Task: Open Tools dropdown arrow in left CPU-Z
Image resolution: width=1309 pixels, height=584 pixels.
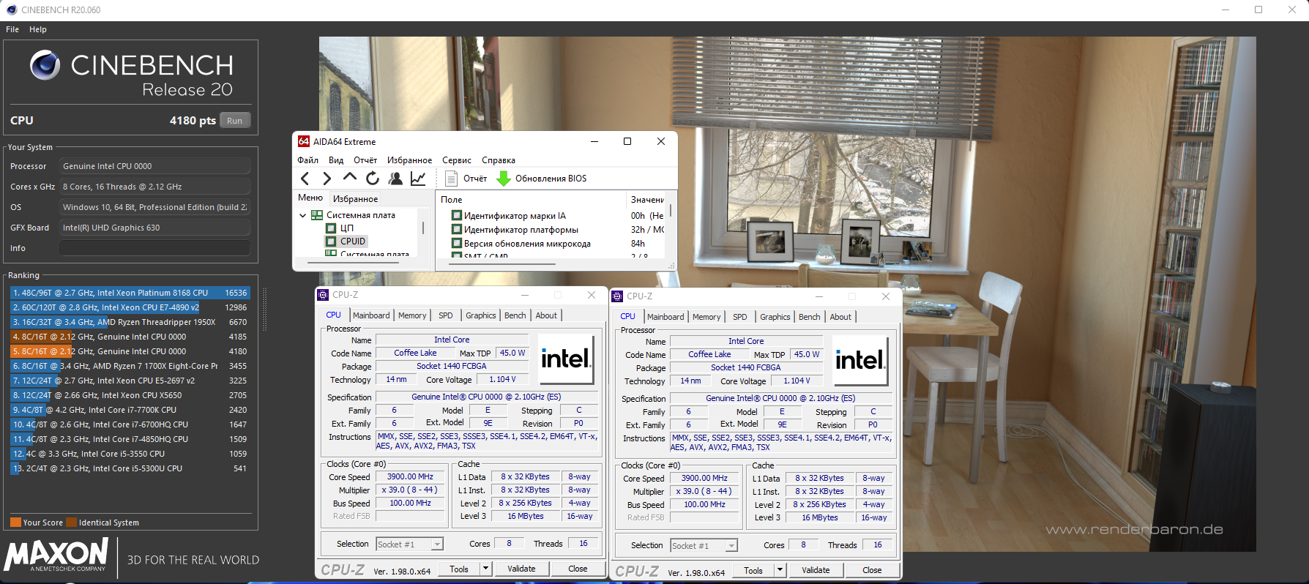Action: (x=485, y=569)
